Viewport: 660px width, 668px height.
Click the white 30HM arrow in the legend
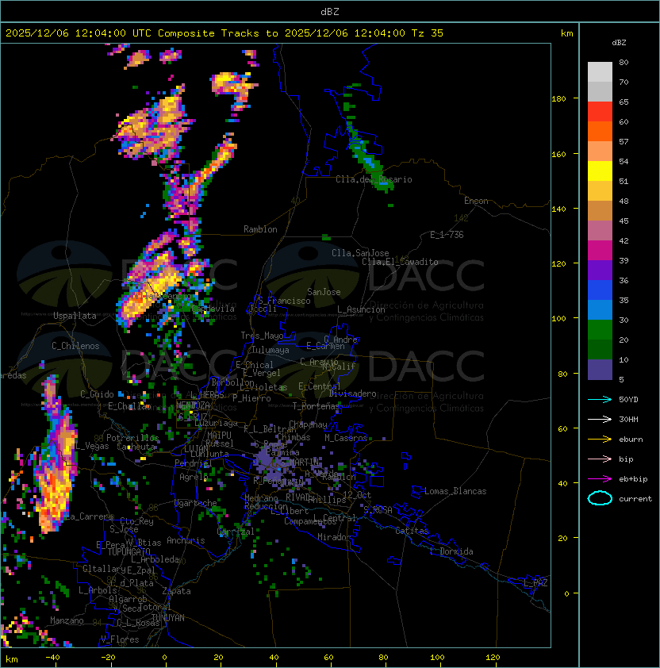pos(600,420)
